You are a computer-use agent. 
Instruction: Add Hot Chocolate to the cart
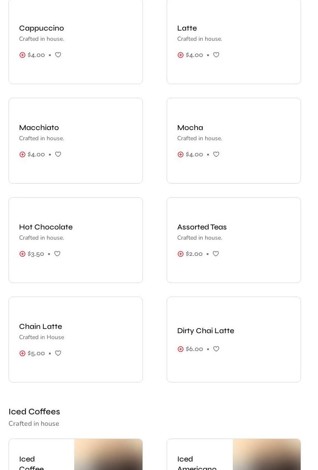click(x=22, y=254)
